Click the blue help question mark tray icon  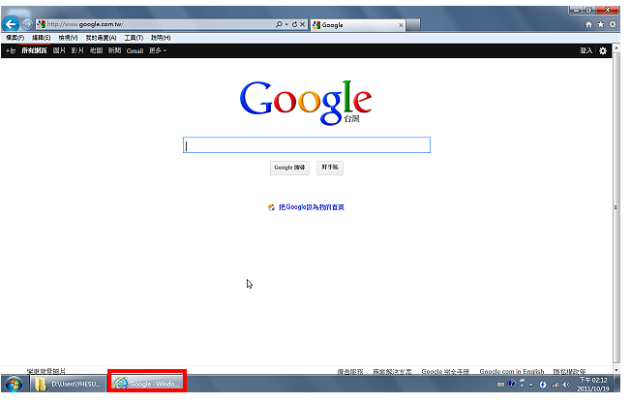click(x=512, y=384)
